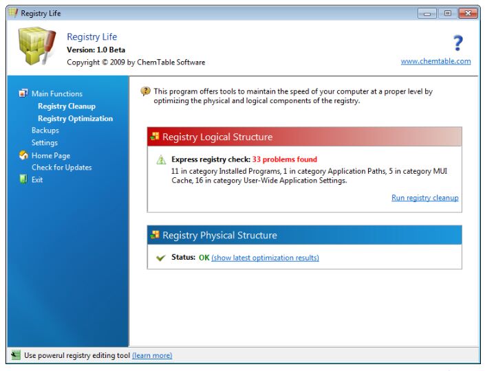The height and width of the screenshot is (371, 485).
Task: Select Registry Cleanup in the sidebar
Action: pos(67,106)
